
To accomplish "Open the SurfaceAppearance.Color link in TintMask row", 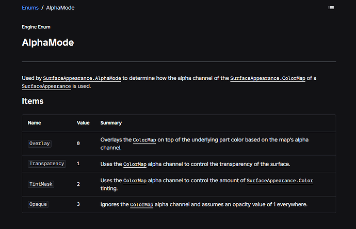I will (280, 181).
